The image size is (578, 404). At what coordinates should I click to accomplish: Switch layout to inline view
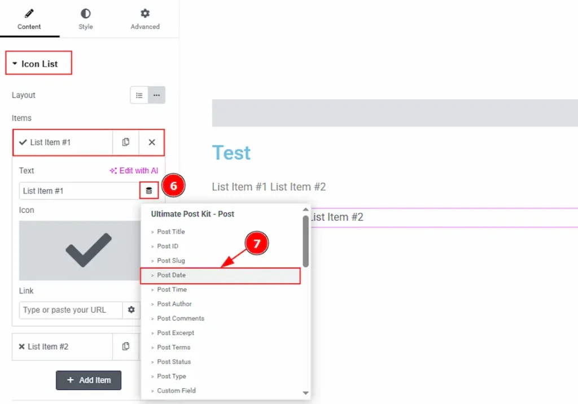tap(156, 95)
